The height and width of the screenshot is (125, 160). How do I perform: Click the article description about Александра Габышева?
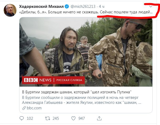click(x=82, y=100)
